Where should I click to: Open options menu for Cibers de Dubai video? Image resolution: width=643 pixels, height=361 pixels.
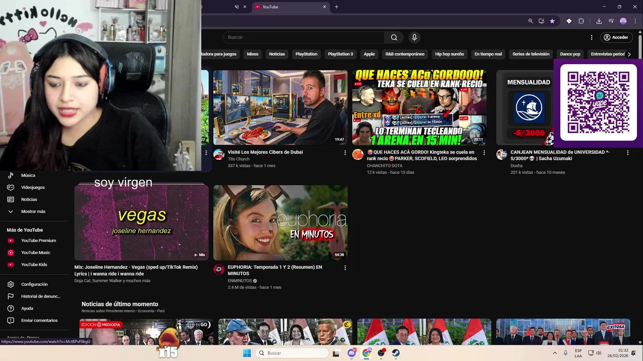(345, 152)
